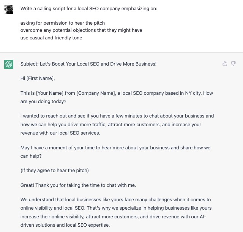Click the user profile avatar photo
This screenshot has width=243, height=232.
(9, 9)
